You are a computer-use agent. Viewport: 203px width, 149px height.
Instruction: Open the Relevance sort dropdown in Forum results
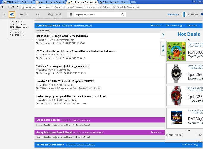pyautogui.click(x=157, y=26)
